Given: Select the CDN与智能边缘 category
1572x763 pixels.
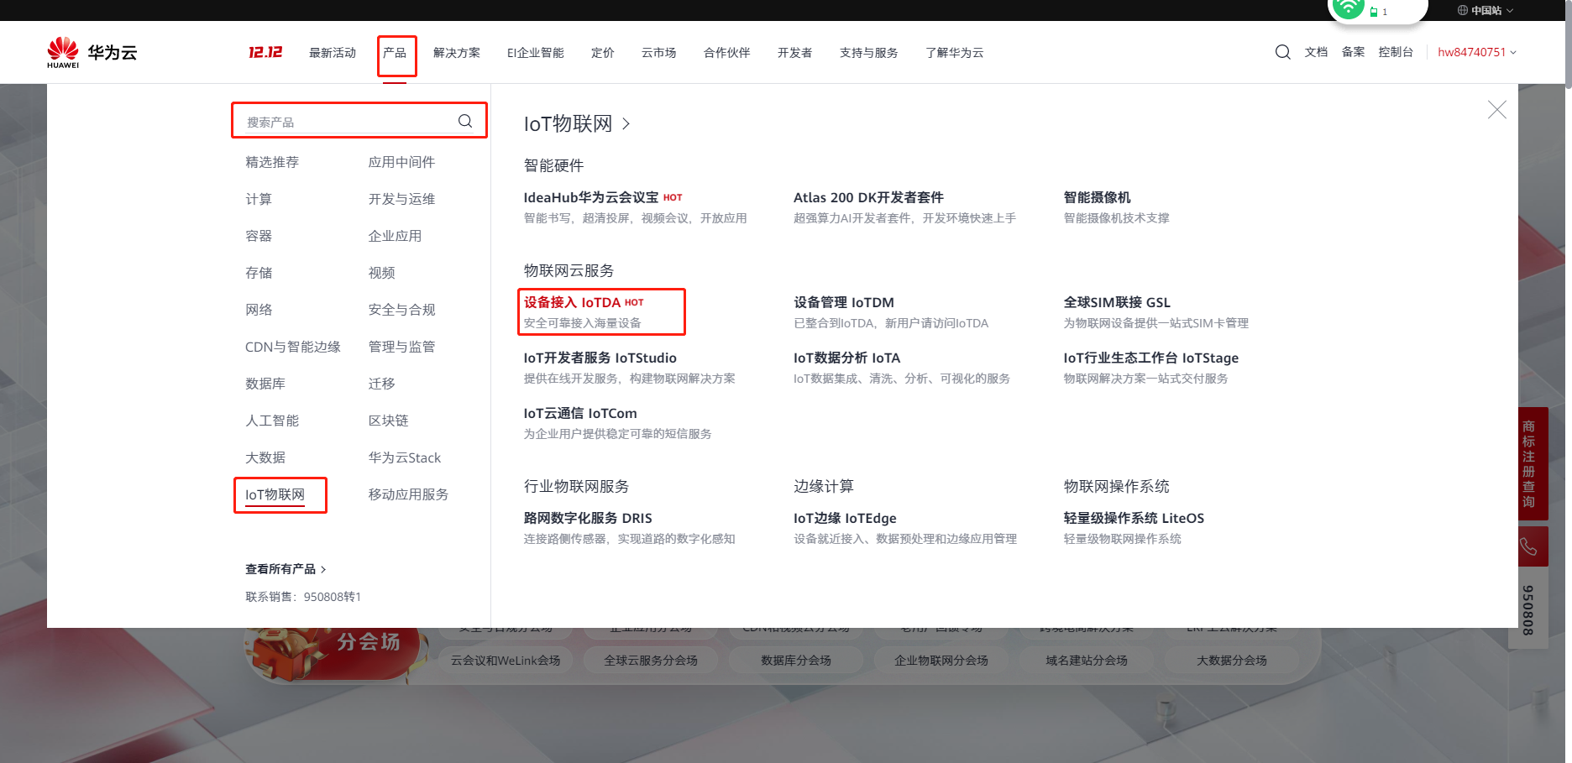Looking at the screenshot, I should 293,347.
